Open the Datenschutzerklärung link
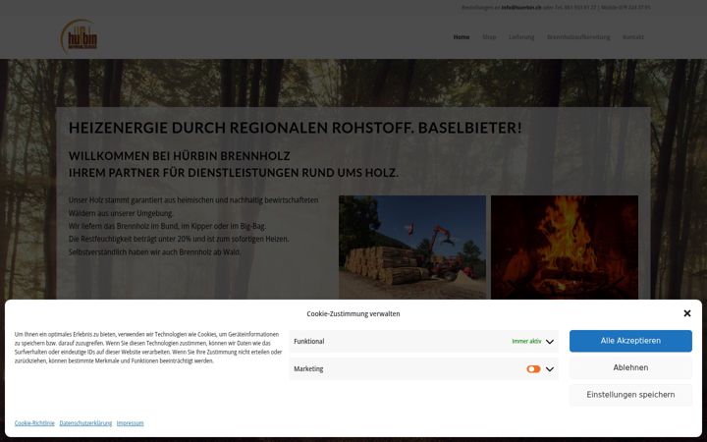Viewport: 707px width, 442px height. [x=85, y=423]
